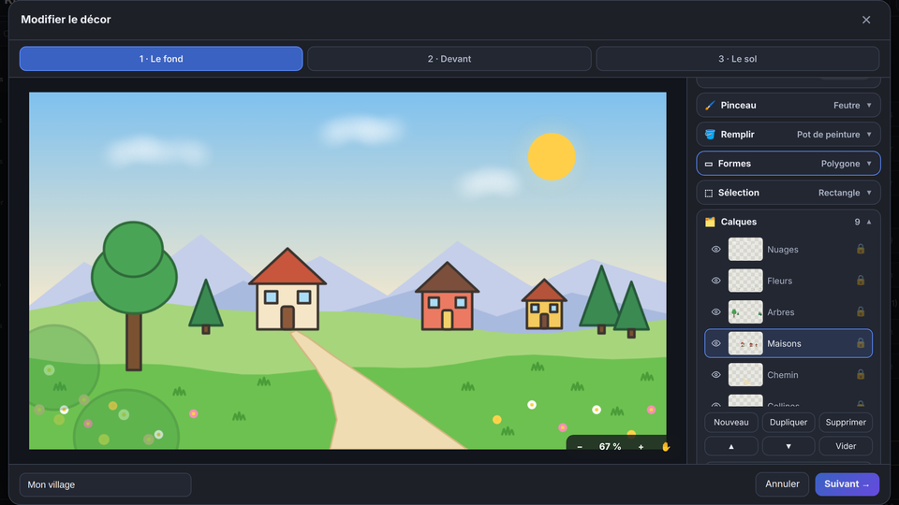This screenshot has height=505, width=899.
Task: Activate the hand pan tool icon
Action: pyautogui.click(x=665, y=447)
